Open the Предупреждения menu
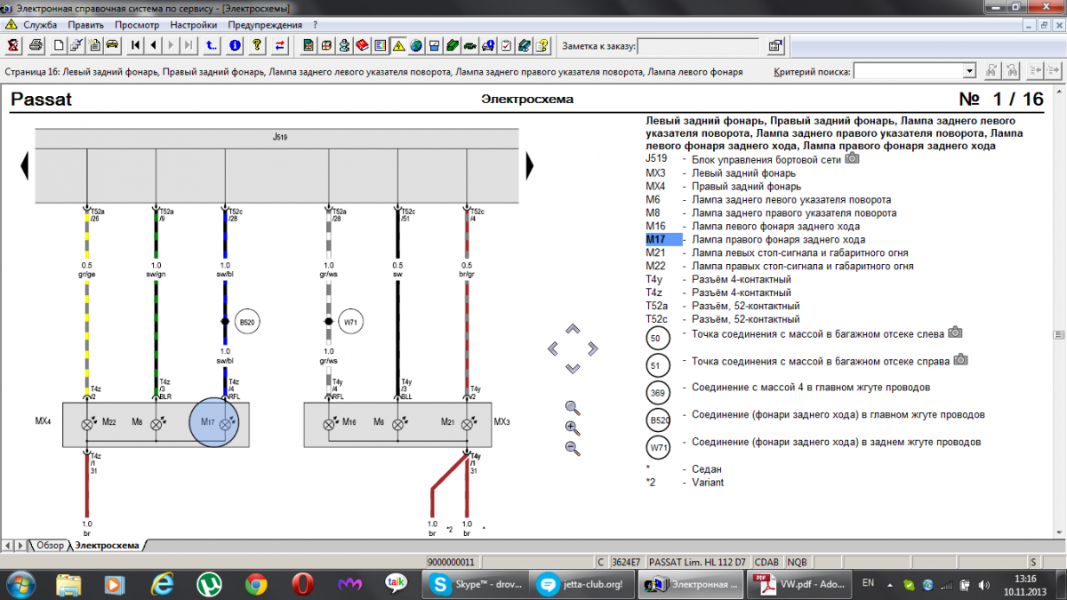 point(265,25)
